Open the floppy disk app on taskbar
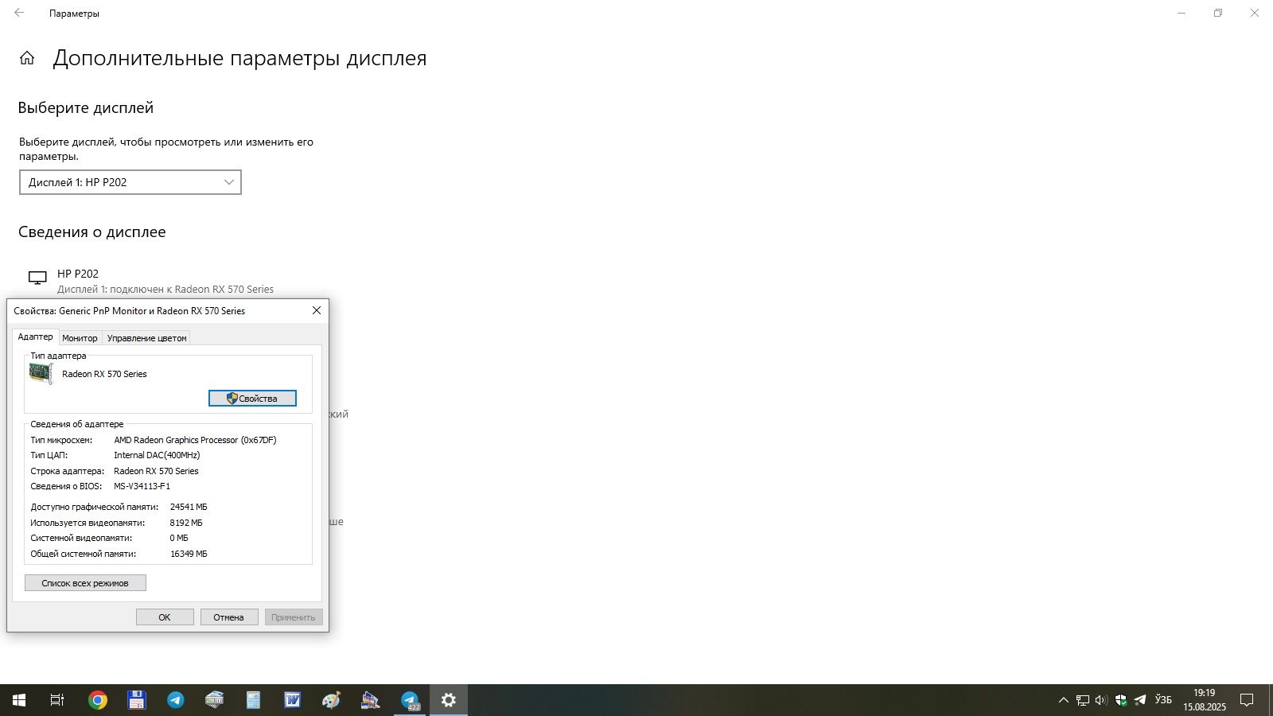Viewport: 1273px width, 716px height. (137, 700)
